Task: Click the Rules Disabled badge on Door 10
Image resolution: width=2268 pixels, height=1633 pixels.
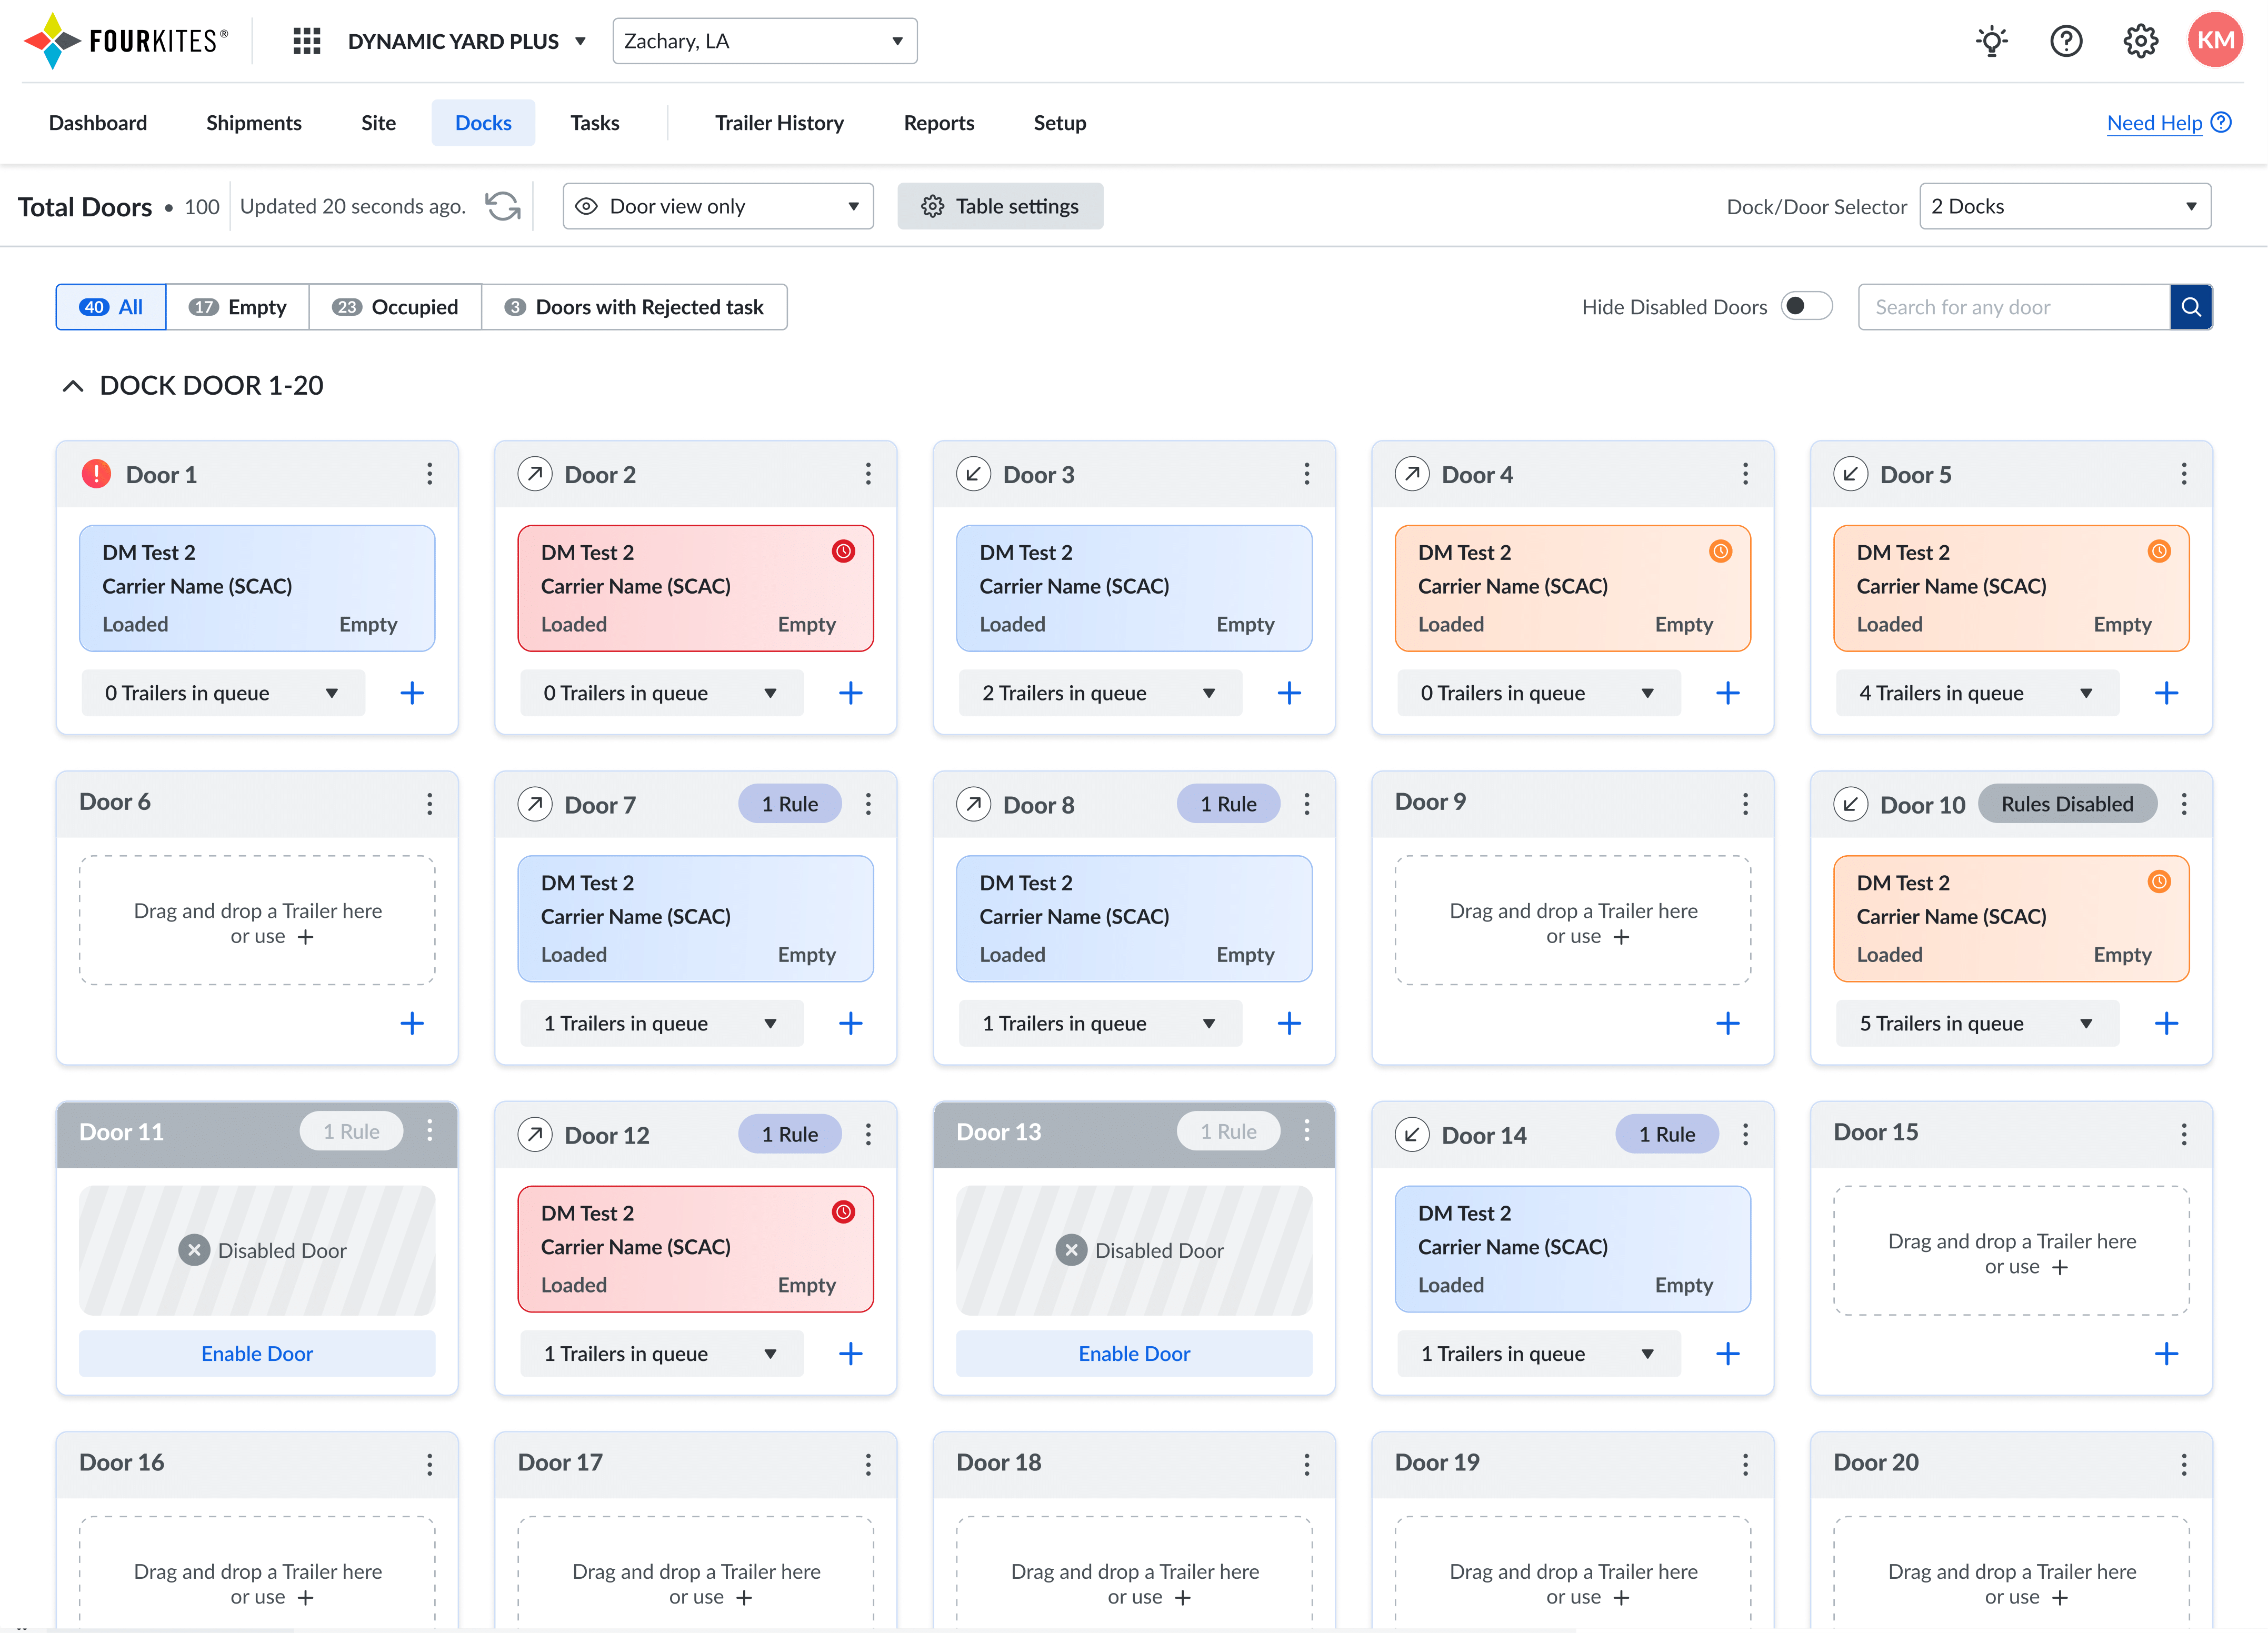Action: [x=2067, y=804]
